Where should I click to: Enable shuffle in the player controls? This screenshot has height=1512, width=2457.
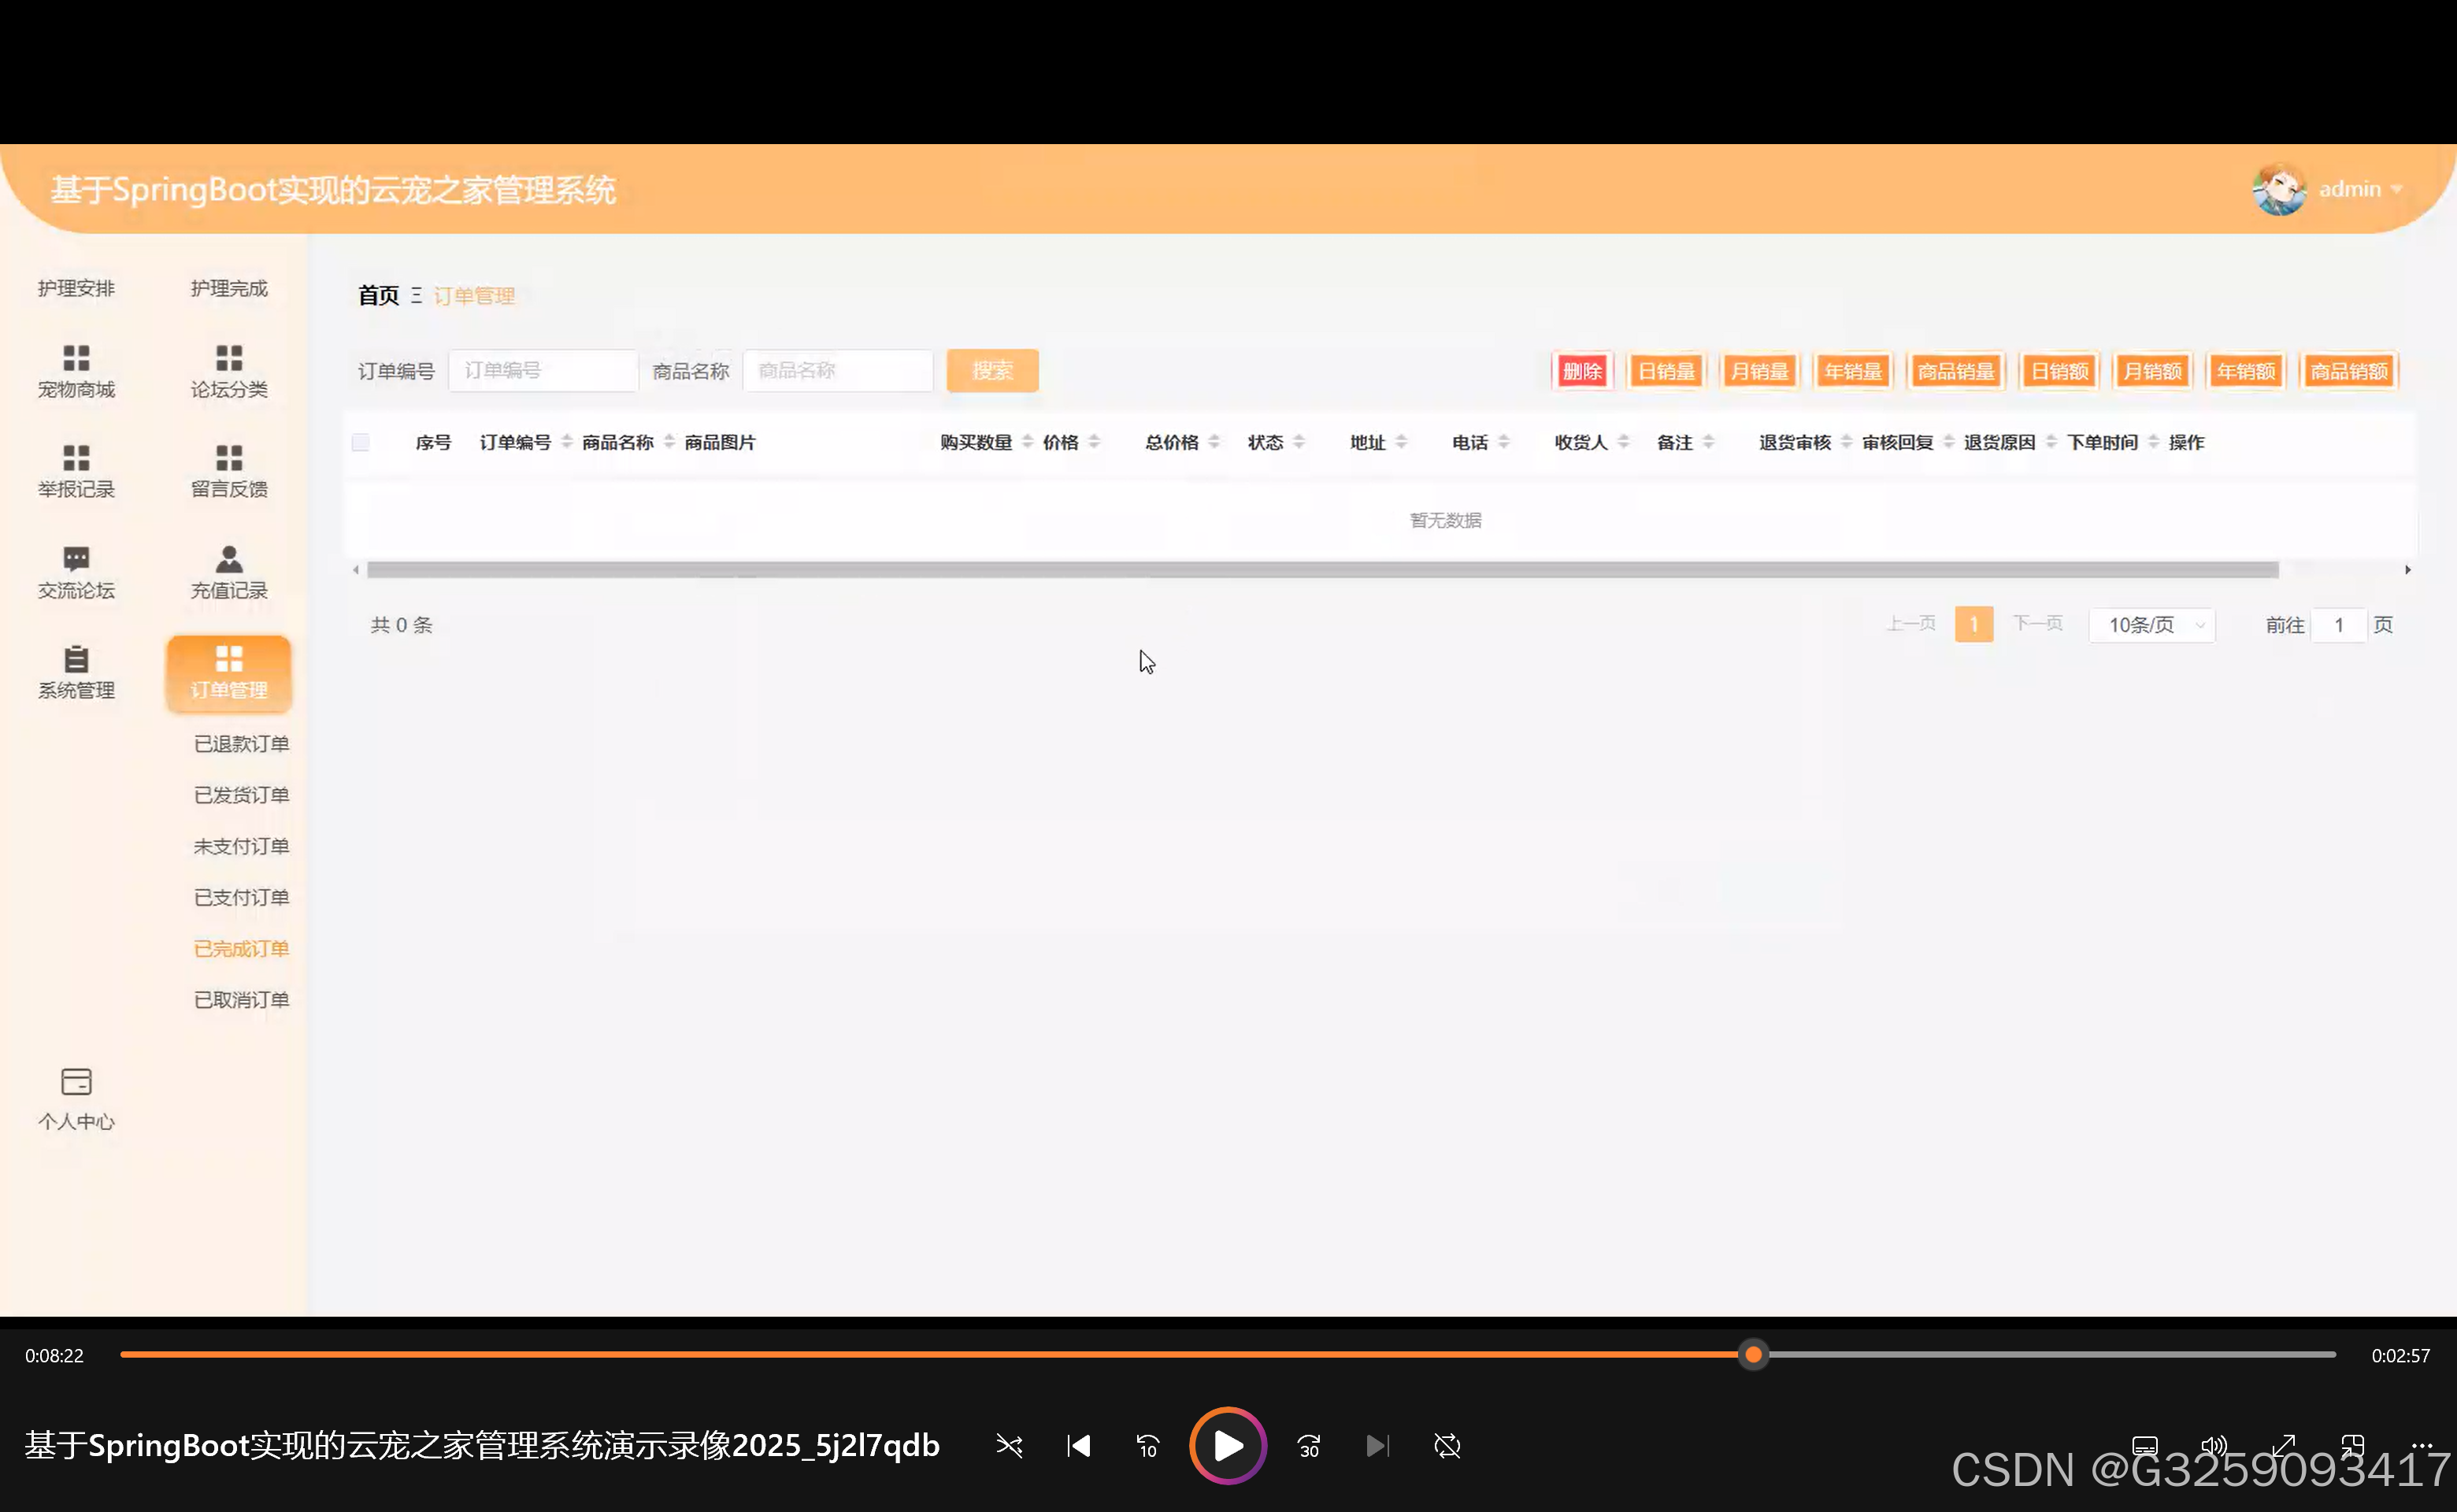tap(1009, 1446)
